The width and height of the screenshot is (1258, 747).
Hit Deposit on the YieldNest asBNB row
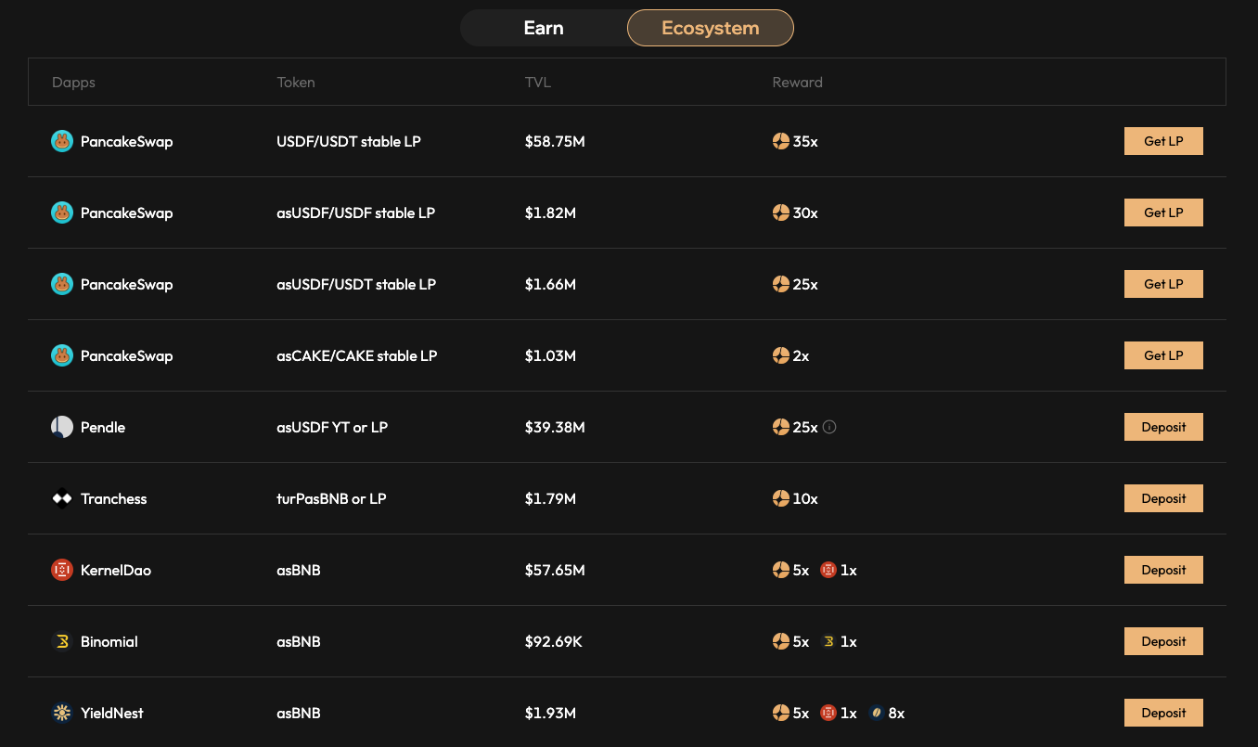click(x=1162, y=713)
